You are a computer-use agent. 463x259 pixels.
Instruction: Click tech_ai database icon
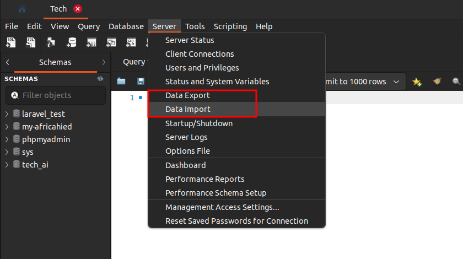click(17, 164)
